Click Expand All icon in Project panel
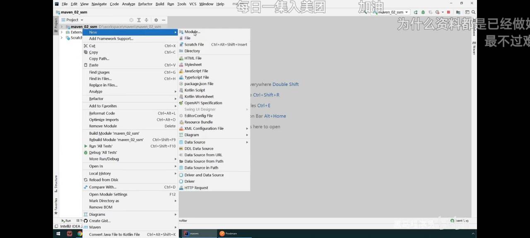This screenshot has width=530, height=238. (139, 20)
